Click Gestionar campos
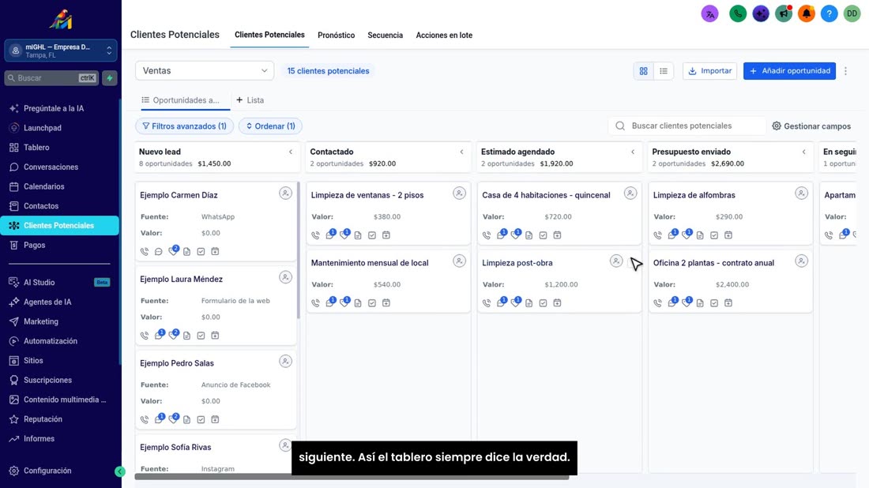This screenshot has width=869, height=488. point(811,126)
